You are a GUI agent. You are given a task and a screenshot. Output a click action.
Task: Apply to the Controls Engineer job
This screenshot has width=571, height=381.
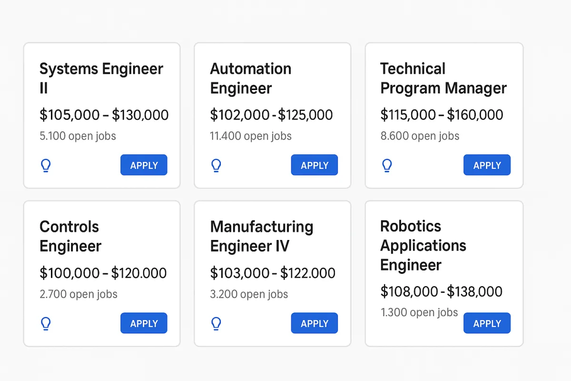[144, 323]
